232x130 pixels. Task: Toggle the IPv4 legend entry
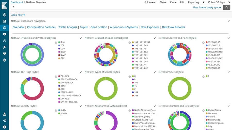[x=63, y=42]
